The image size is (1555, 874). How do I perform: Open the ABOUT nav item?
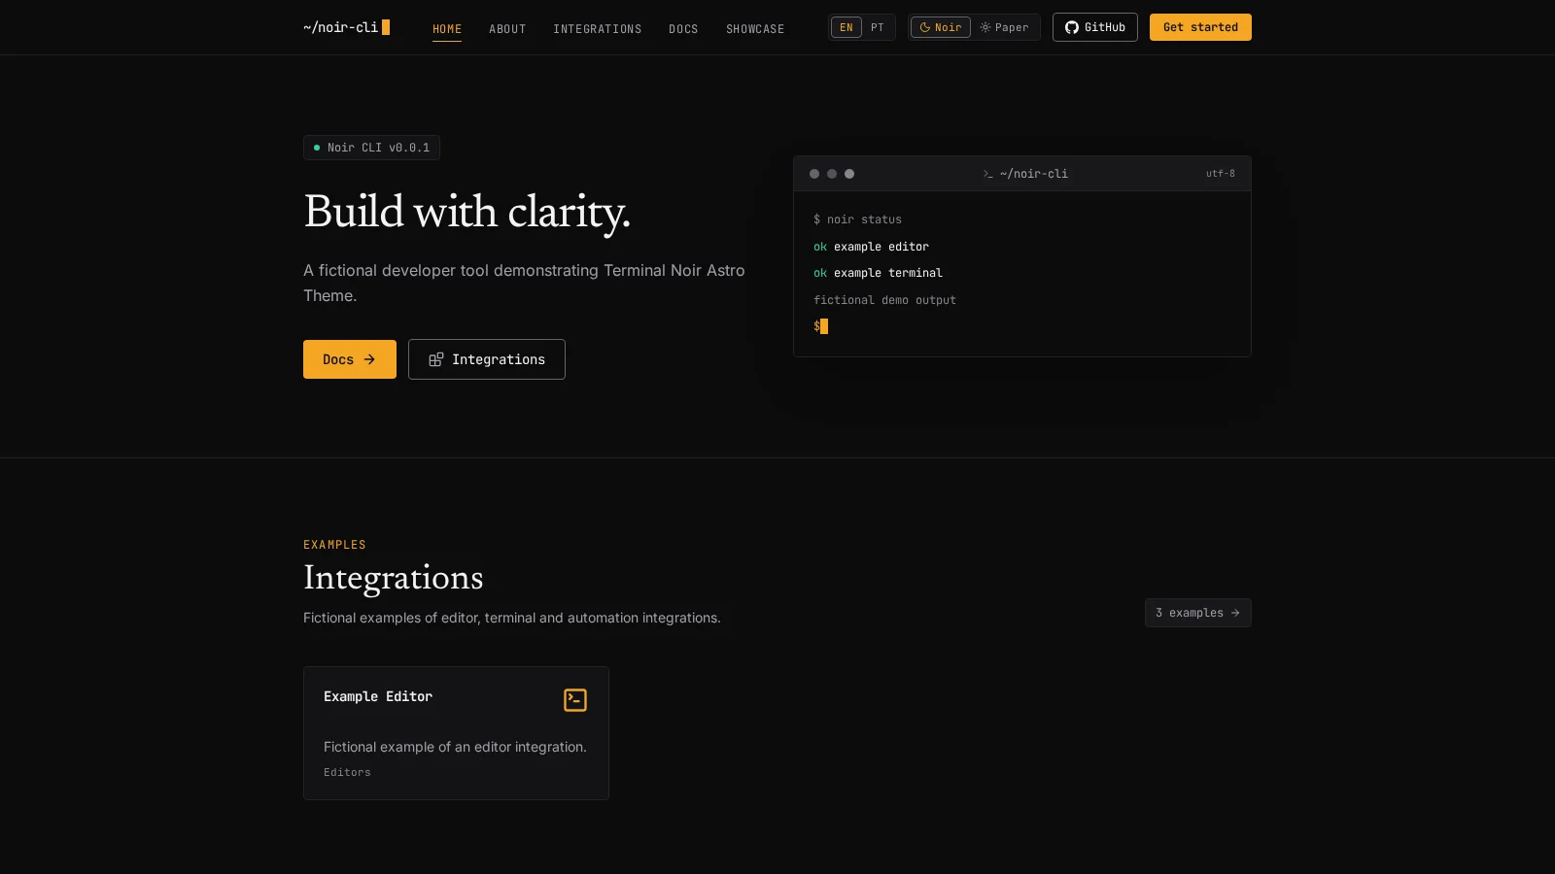[507, 29]
